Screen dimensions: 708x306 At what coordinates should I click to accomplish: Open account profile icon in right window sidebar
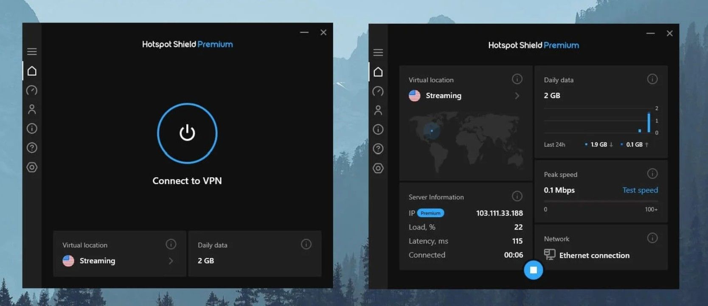378,110
